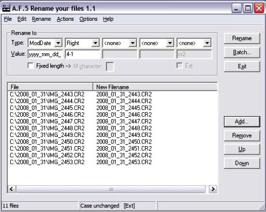Click the '11 files' status bar text

coord(11,206)
